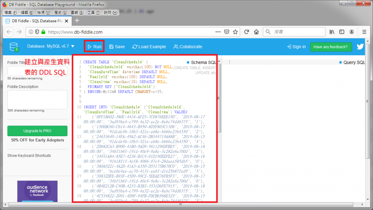Viewport: 373px width, 210px height.
Task: Click CREATE TABLE line in Schema SQL
Action: [115, 62]
